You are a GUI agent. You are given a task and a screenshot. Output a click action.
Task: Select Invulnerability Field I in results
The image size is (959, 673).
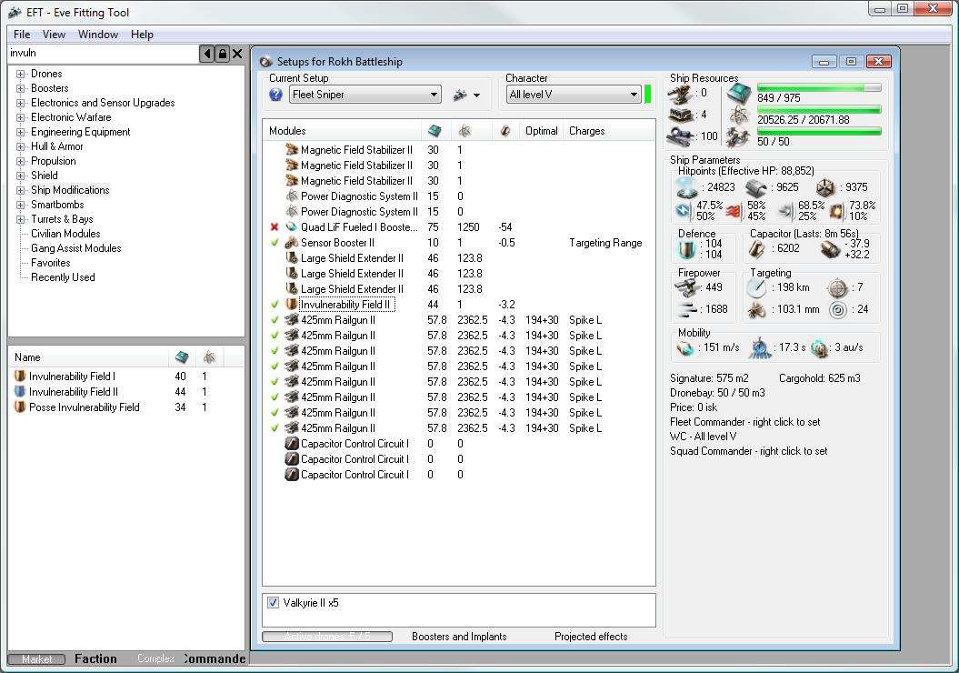(72, 377)
